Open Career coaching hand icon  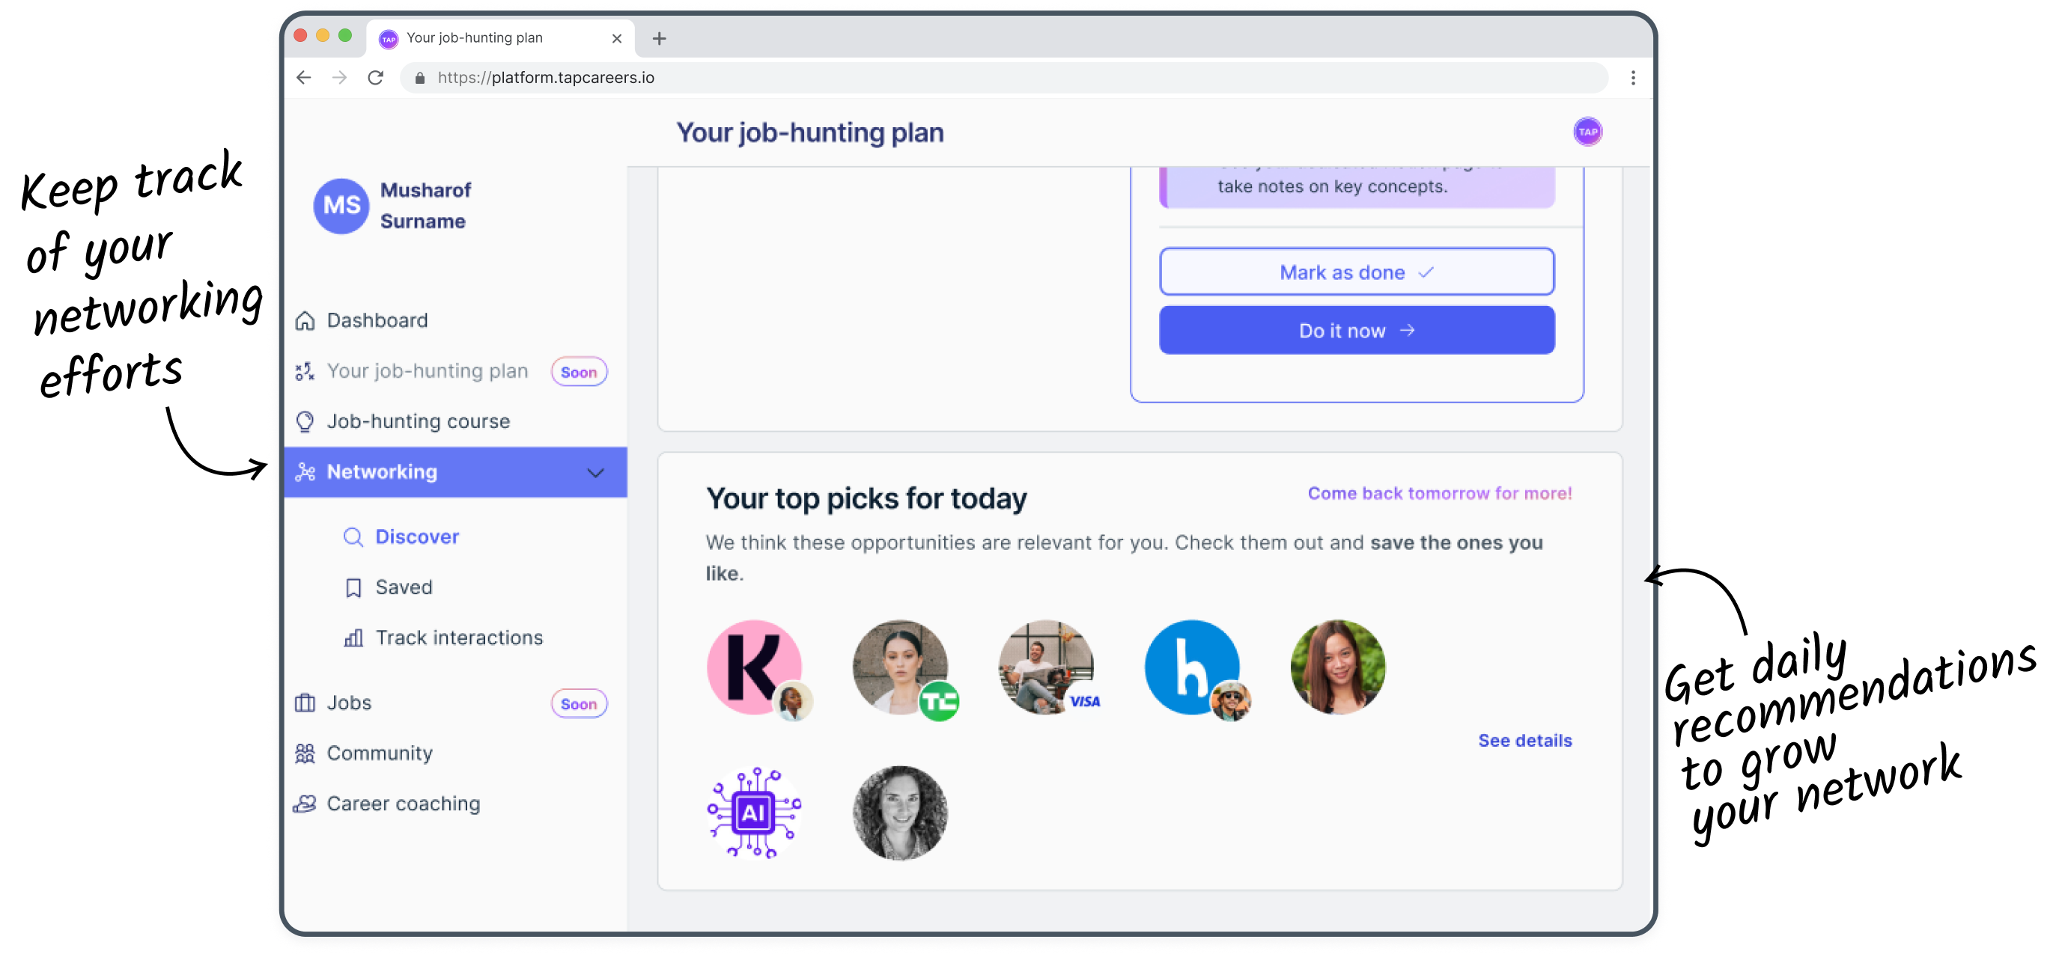305,804
